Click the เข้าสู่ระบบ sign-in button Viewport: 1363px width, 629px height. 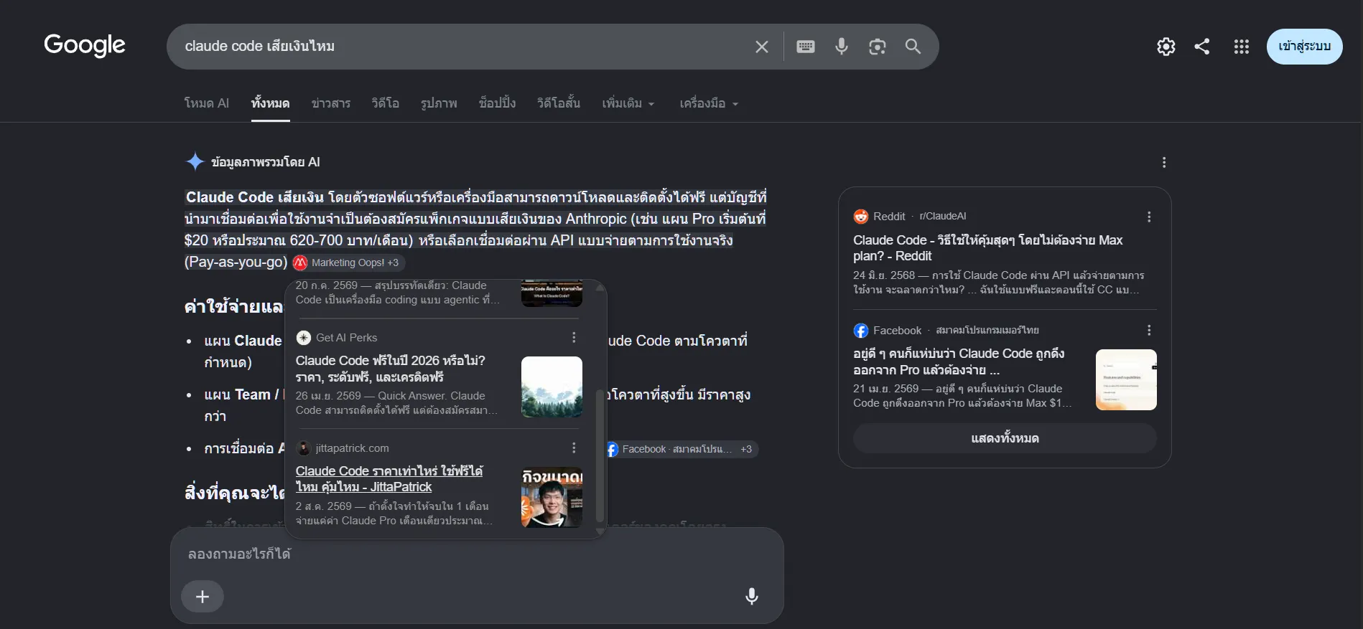click(x=1305, y=47)
